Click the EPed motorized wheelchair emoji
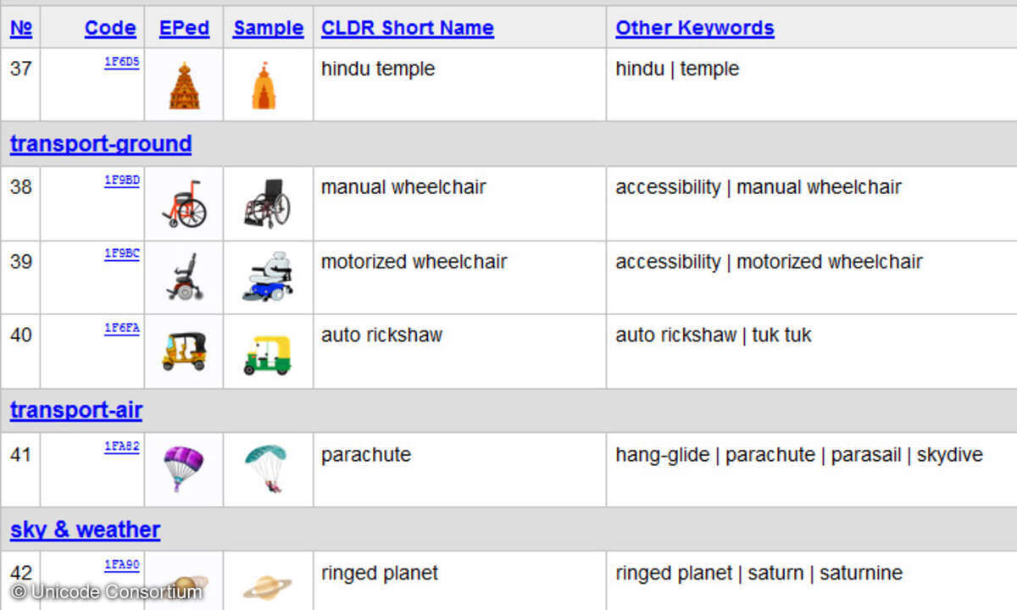This screenshot has height=610, width=1017. click(184, 277)
